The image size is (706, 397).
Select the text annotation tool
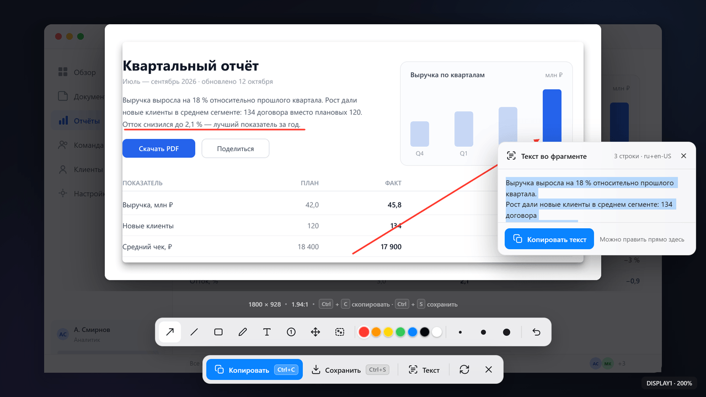click(267, 332)
